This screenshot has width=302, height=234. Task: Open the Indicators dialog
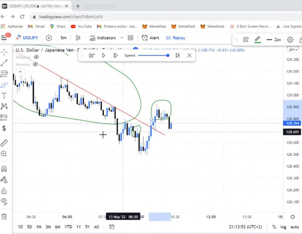tap(103, 38)
